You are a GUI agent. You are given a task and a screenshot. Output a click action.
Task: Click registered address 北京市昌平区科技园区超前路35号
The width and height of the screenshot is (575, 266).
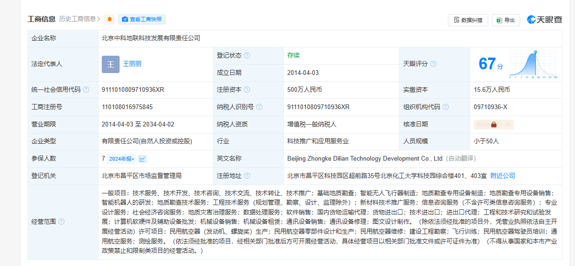(x=387, y=176)
